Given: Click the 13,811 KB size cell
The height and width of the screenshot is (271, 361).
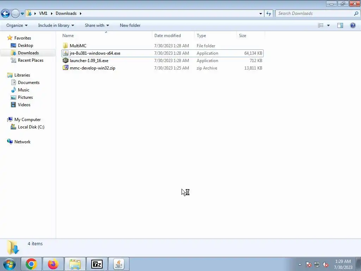Looking at the screenshot, I should click(253, 68).
